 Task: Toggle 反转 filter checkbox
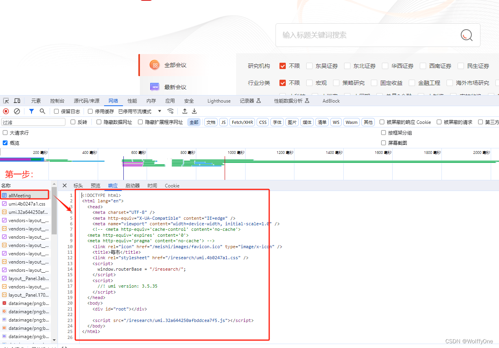coord(73,122)
